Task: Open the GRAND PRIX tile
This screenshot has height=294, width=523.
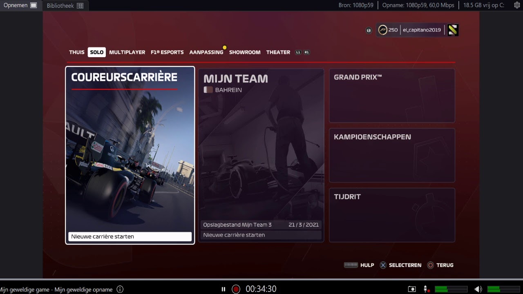Action: 392,96
